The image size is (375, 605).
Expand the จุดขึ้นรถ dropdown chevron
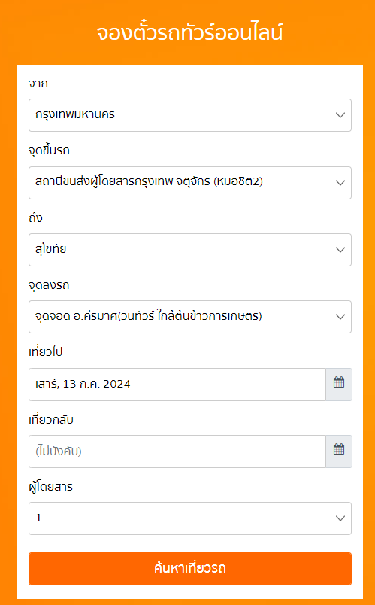coord(340,183)
